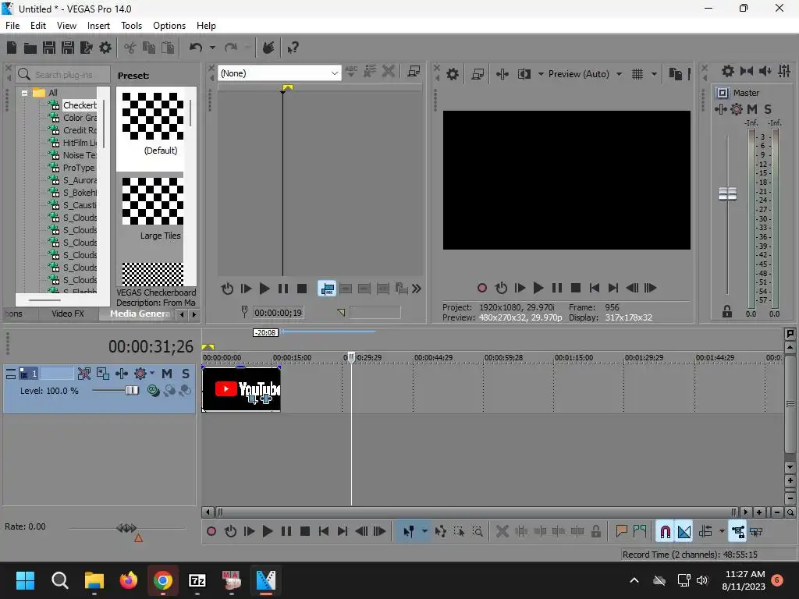Stop playback in trimmer window
This screenshot has width=799, height=599.
pyautogui.click(x=302, y=289)
